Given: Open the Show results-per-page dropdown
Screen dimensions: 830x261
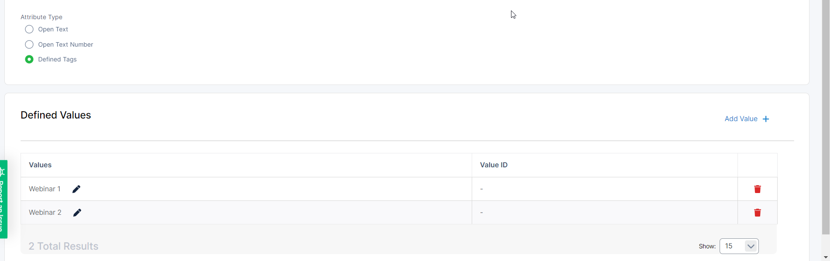Looking at the screenshot, I should [739, 246].
